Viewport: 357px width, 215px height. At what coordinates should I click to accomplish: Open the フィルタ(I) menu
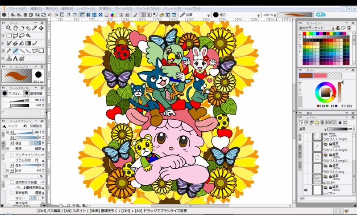123,8
